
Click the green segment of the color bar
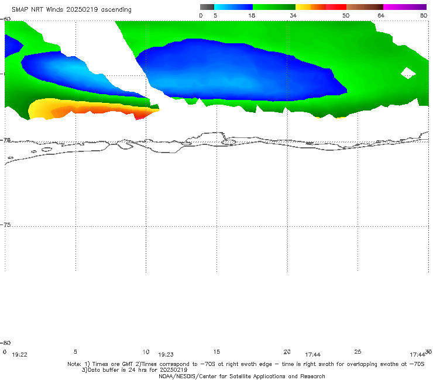274,7
